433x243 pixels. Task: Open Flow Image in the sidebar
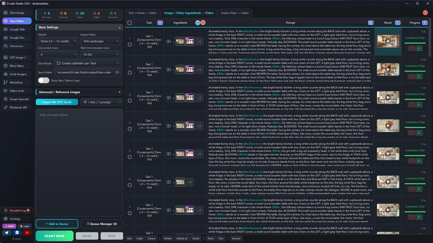pos(17,13)
